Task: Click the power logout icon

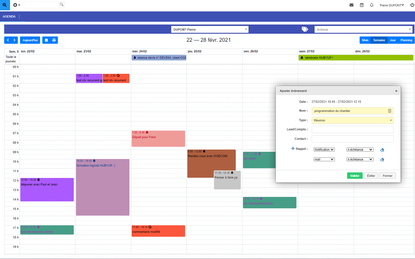Action: pos(412,5)
